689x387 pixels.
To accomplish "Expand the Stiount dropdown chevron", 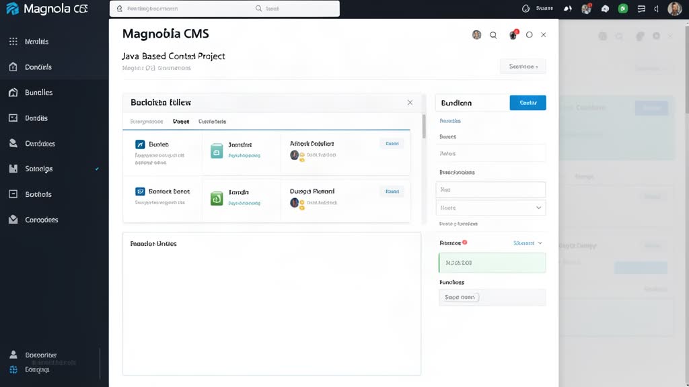I will [x=540, y=243].
